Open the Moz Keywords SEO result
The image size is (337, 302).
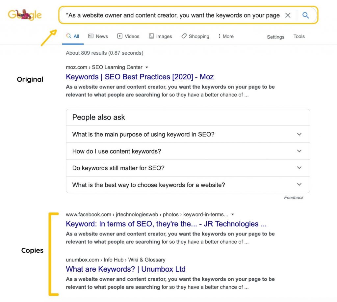[140, 77]
